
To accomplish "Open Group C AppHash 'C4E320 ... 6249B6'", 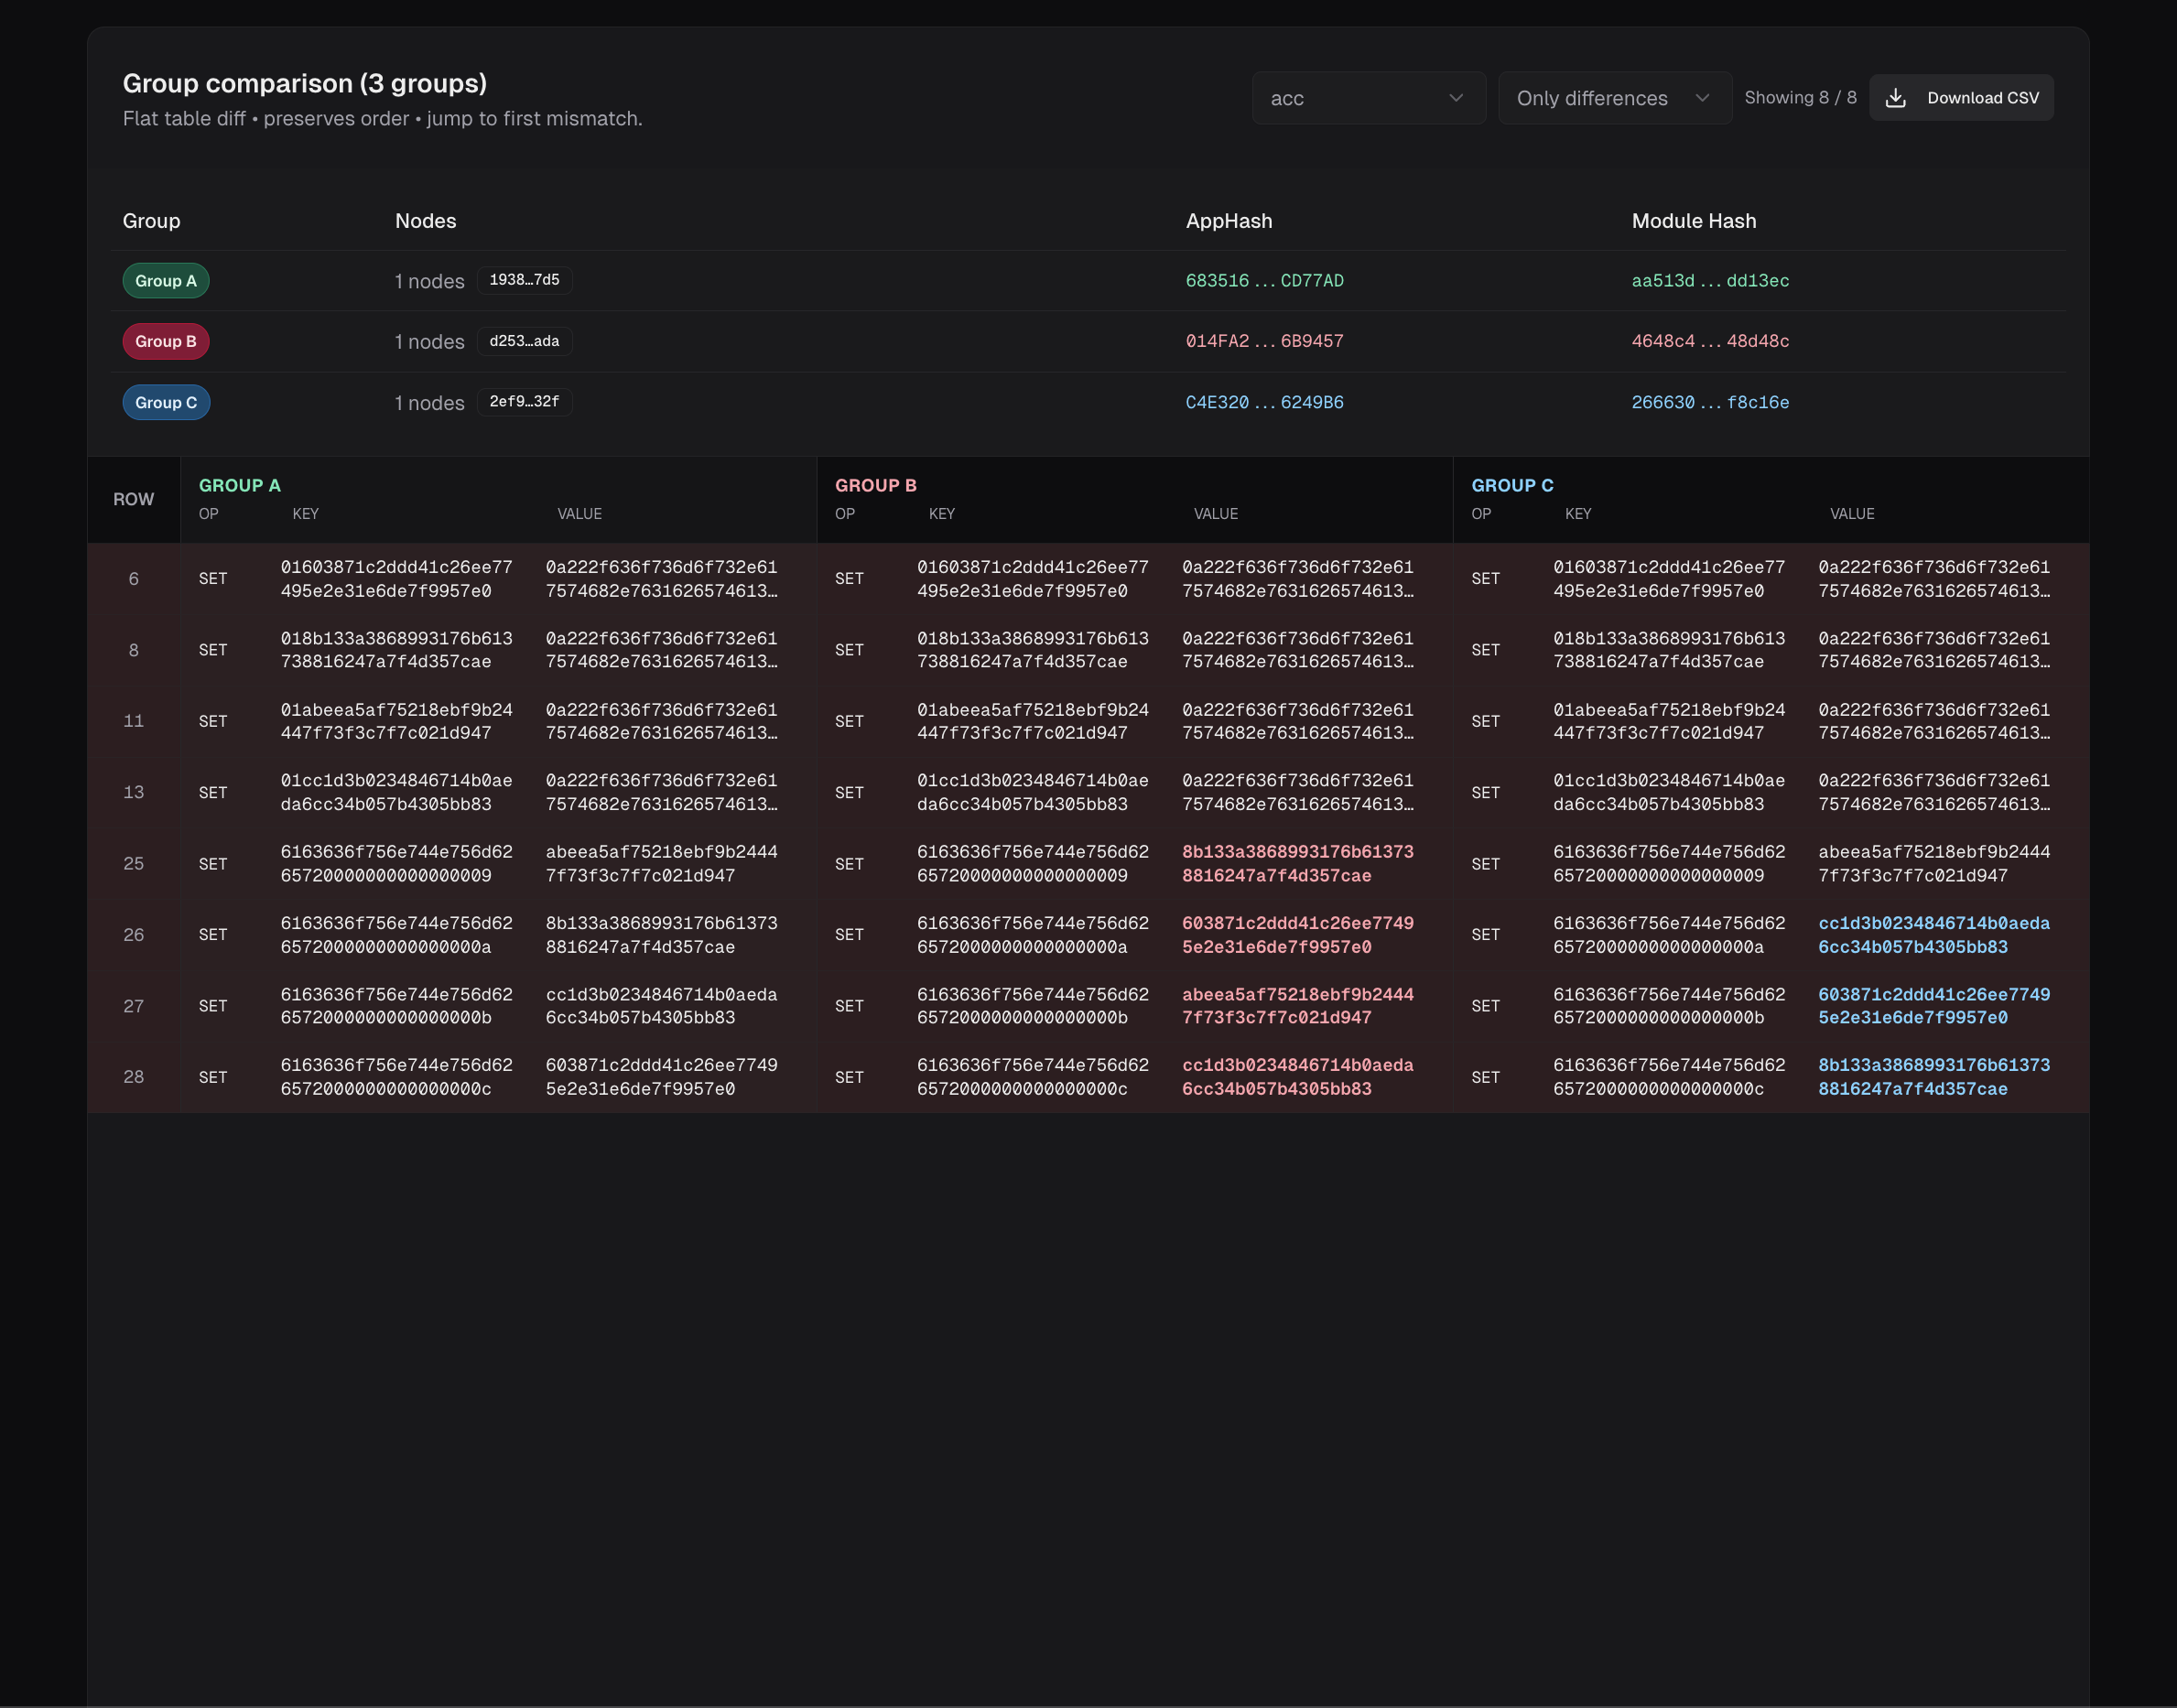I will 1264,402.
